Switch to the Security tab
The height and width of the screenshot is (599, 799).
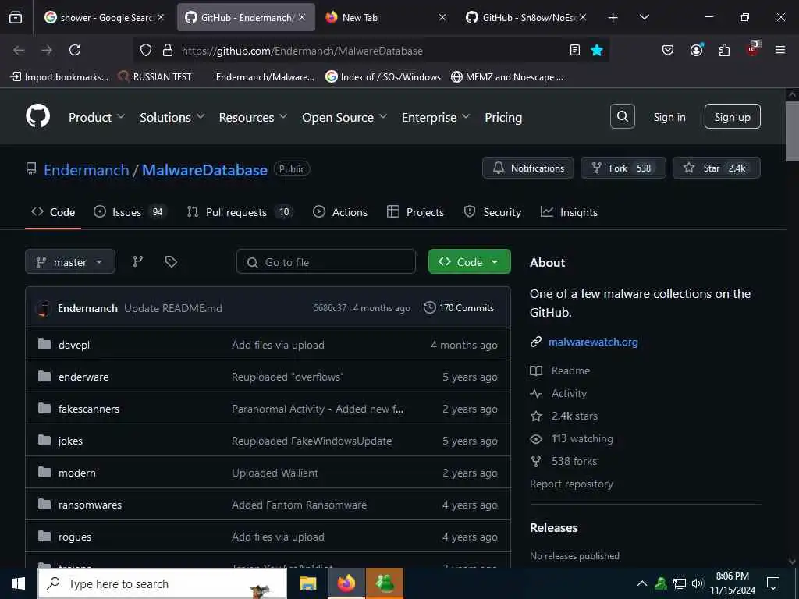pyautogui.click(x=492, y=212)
